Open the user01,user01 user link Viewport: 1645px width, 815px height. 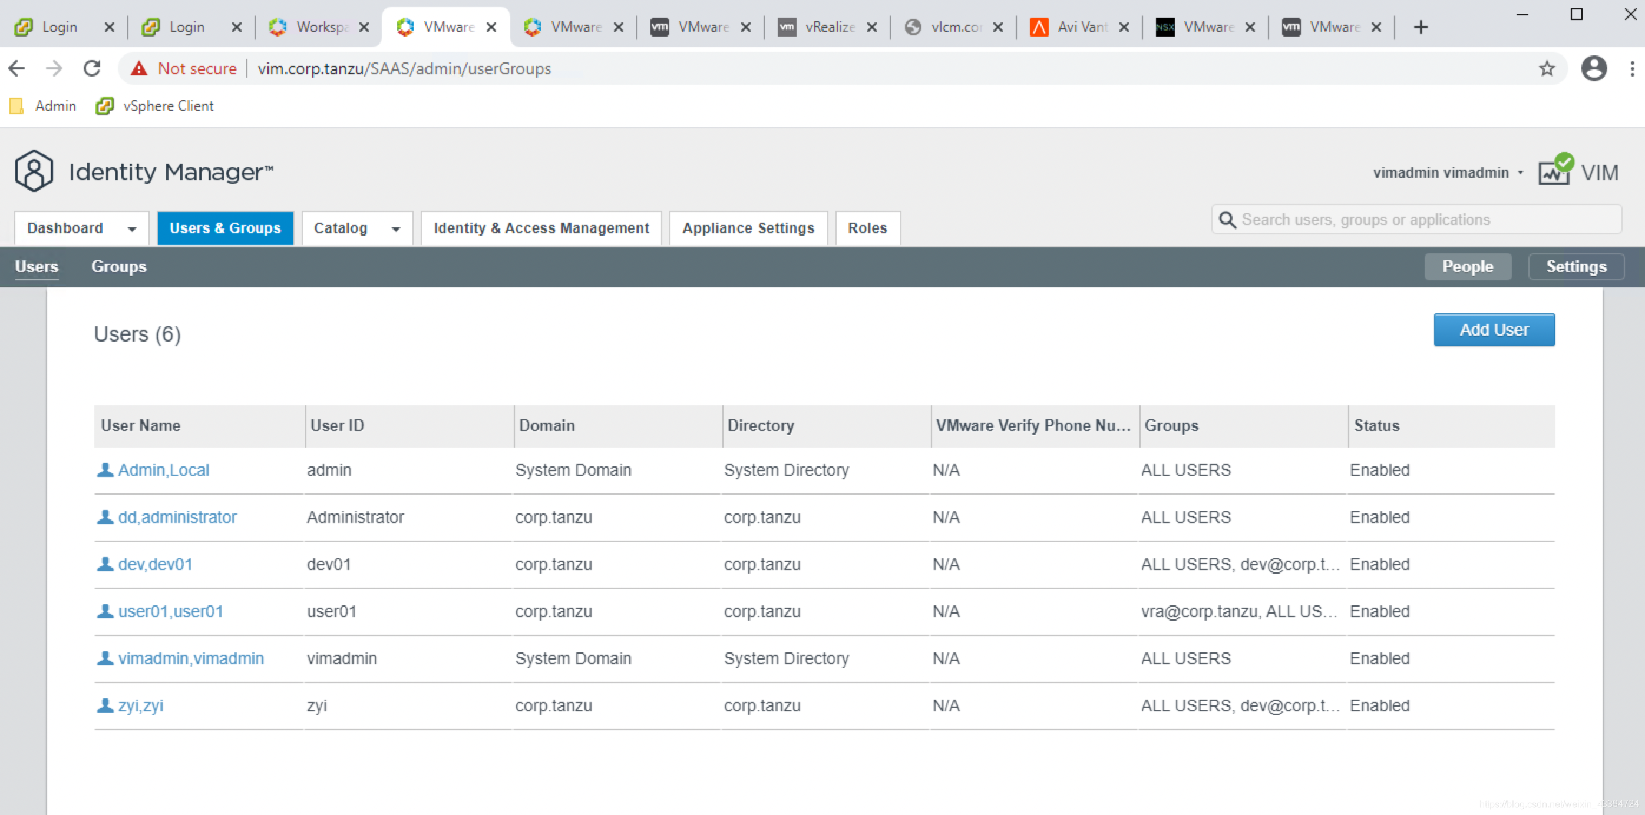tap(170, 611)
